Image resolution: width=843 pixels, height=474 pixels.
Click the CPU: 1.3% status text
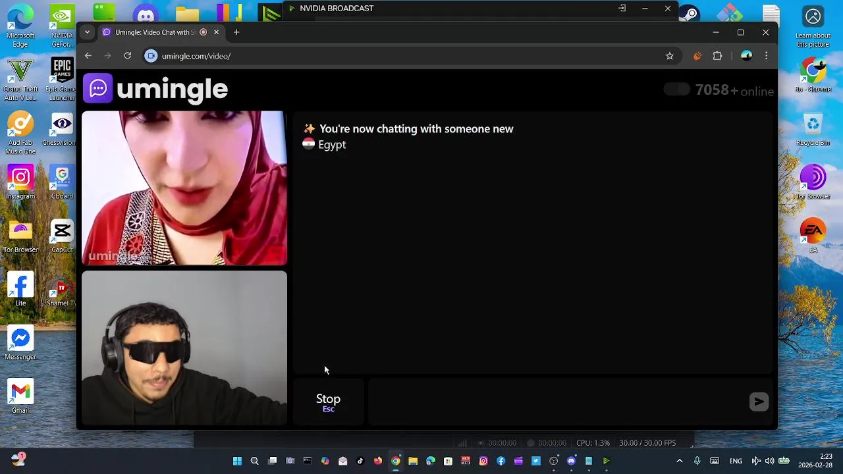[x=593, y=443]
